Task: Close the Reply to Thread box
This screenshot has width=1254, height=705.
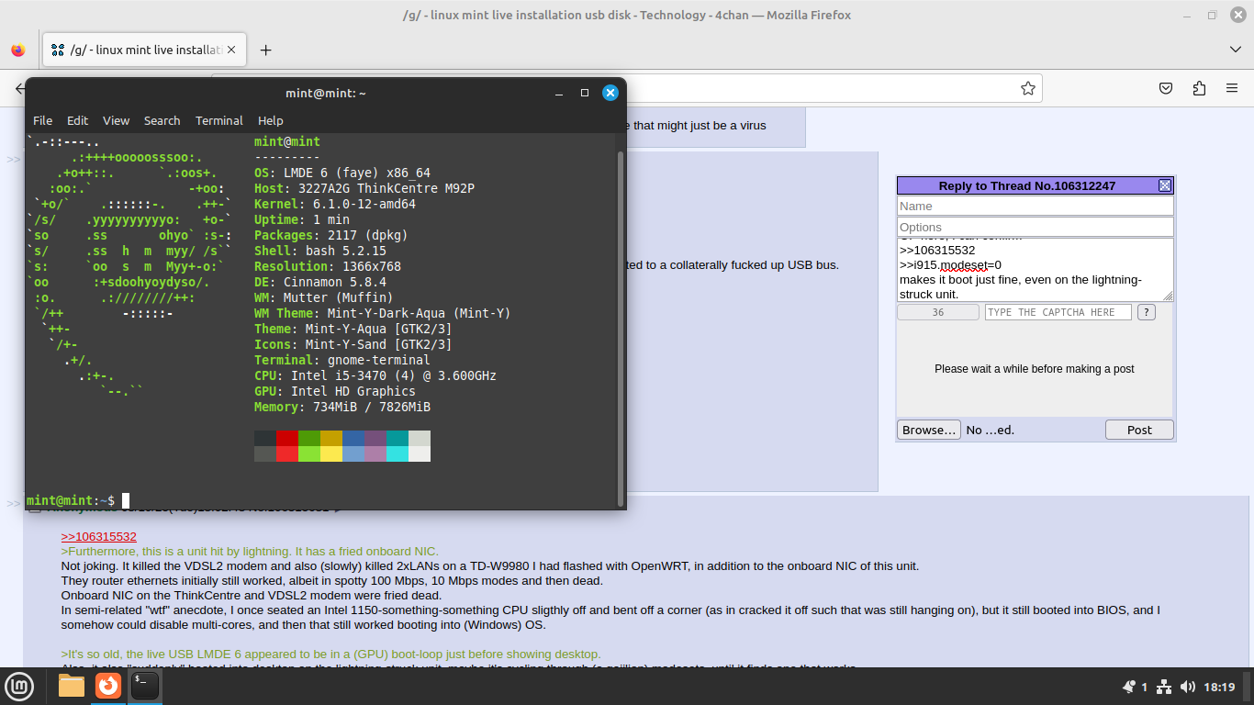Action: [x=1165, y=185]
